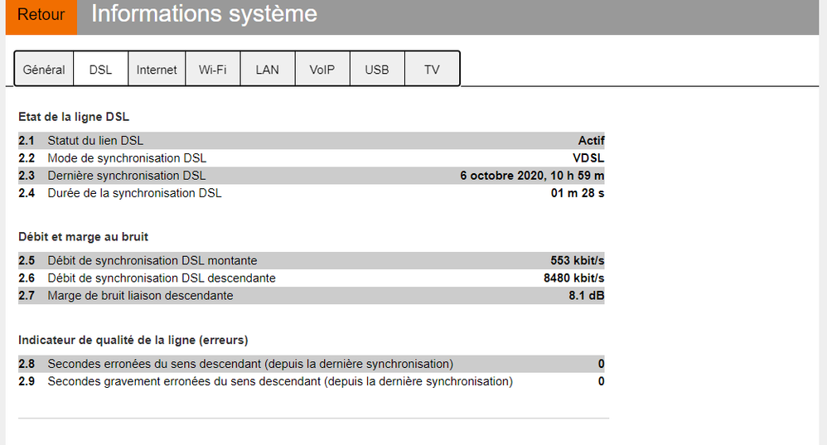
Task: Select the 'Mode de synchronisation DSL' label
Action: pyautogui.click(x=127, y=158)
